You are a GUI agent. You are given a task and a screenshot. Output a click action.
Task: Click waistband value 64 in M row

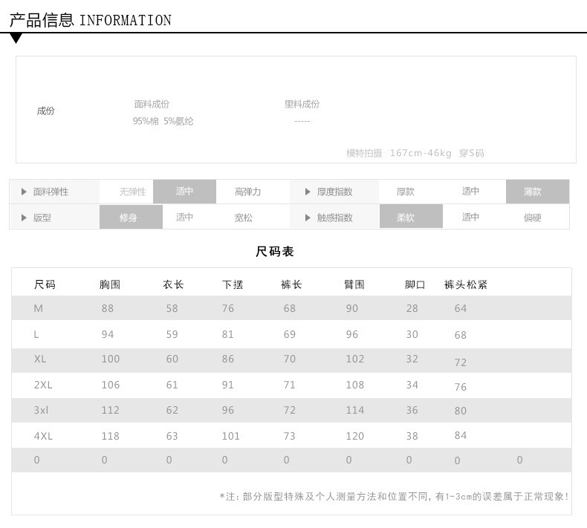pos(461,308)
